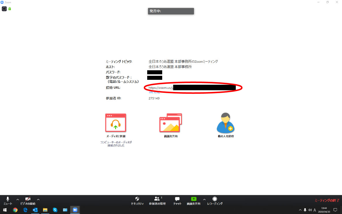The width and height of the screenshot is (342, 214).
Task: Open the notification center
Action: (x=335, y=210)
